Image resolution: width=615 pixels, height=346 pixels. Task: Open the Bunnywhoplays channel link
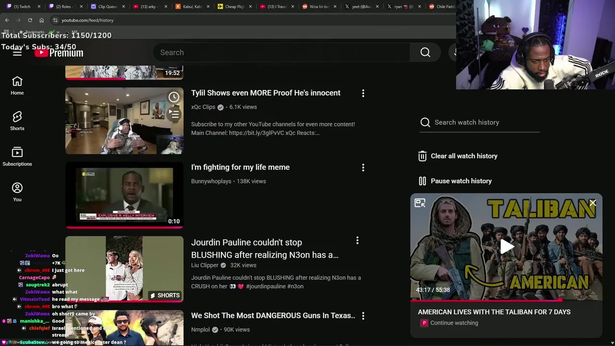(211, 181)
